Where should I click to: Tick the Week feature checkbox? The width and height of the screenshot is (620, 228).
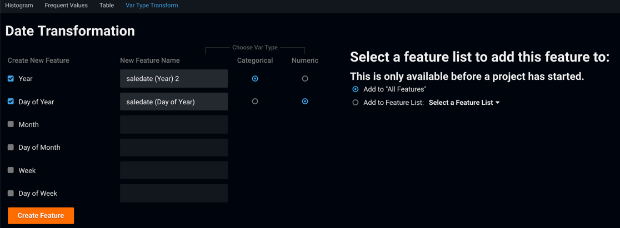(x=11, y=170)
